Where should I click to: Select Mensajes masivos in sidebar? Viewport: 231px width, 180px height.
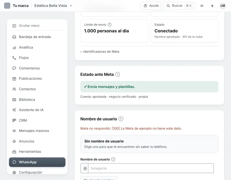[x=37, y=131]
